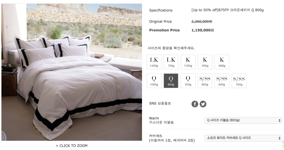
Task: Choose K 1200g size tile
Action: pyautogui.click(x=188, y=62)
